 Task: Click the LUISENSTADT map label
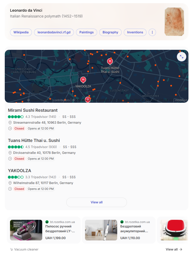(120, 91)
